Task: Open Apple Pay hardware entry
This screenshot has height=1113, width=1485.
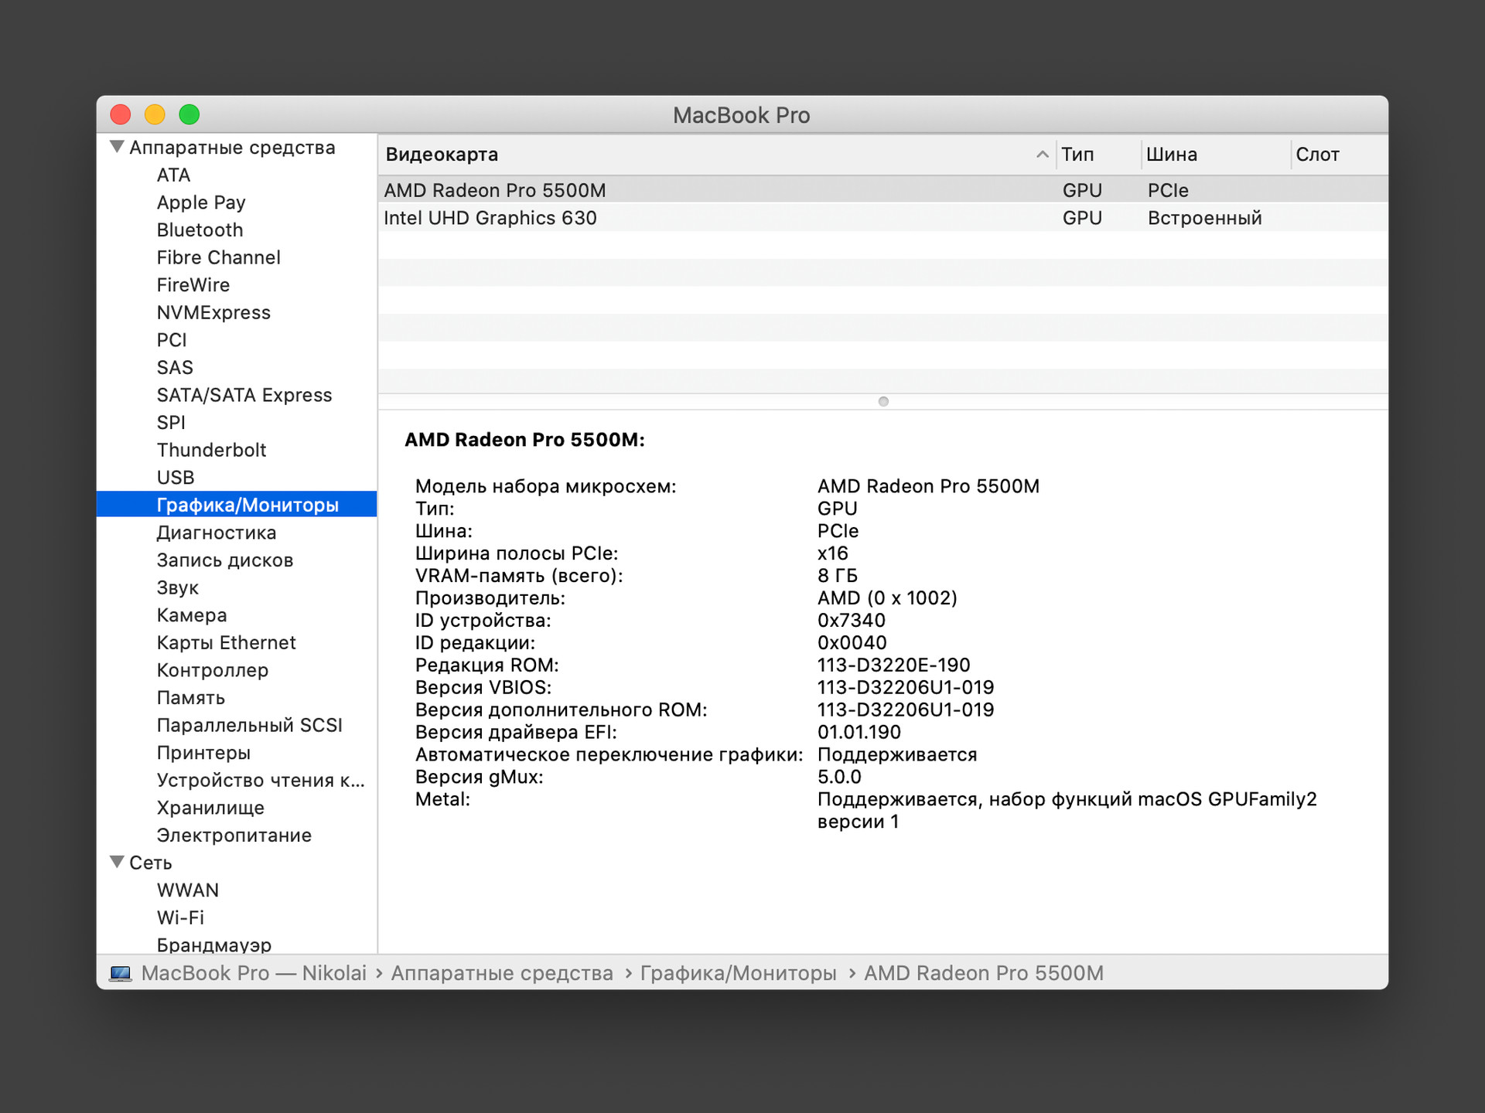Action: tap(201, 203)
